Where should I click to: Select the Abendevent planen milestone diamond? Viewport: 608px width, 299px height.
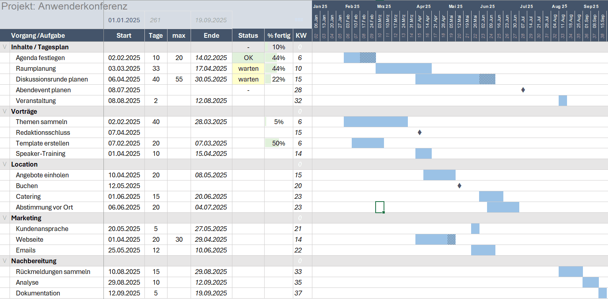tap(523, 90)
